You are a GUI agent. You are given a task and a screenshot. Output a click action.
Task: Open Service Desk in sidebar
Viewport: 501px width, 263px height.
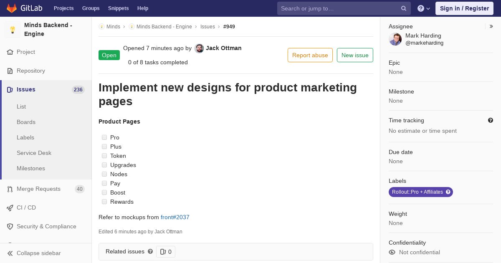click(x=34, y=153)
